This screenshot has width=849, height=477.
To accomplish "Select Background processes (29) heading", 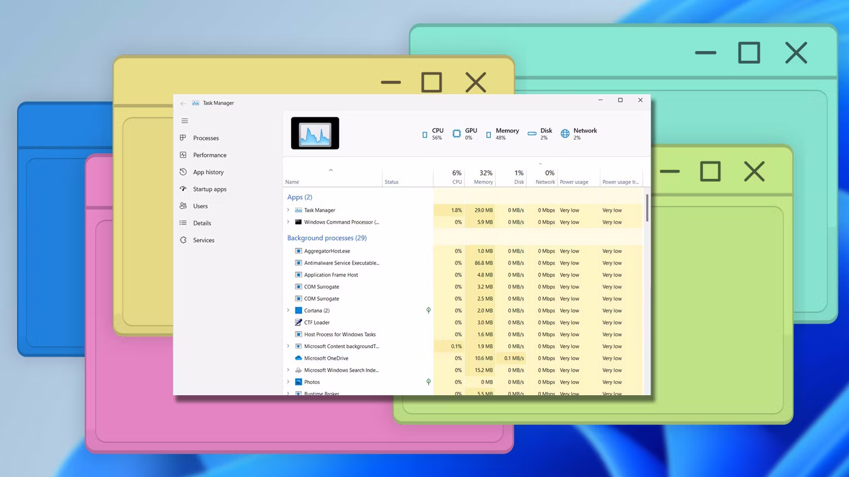I will tap(327, 238).
